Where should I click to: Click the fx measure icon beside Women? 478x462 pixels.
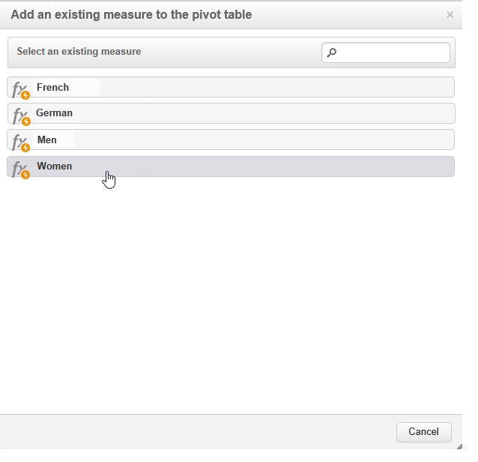point(20,168)
